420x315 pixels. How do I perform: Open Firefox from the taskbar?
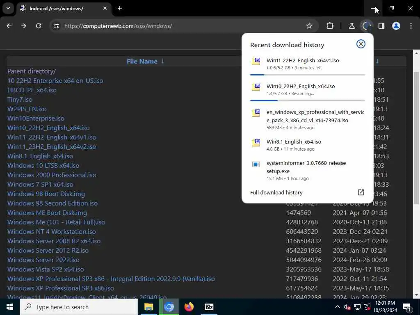click(x=189, y=307)
